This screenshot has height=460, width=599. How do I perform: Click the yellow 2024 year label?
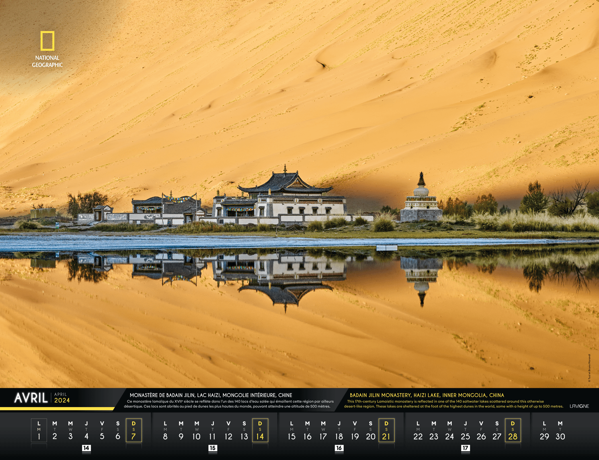coord(62,400)
